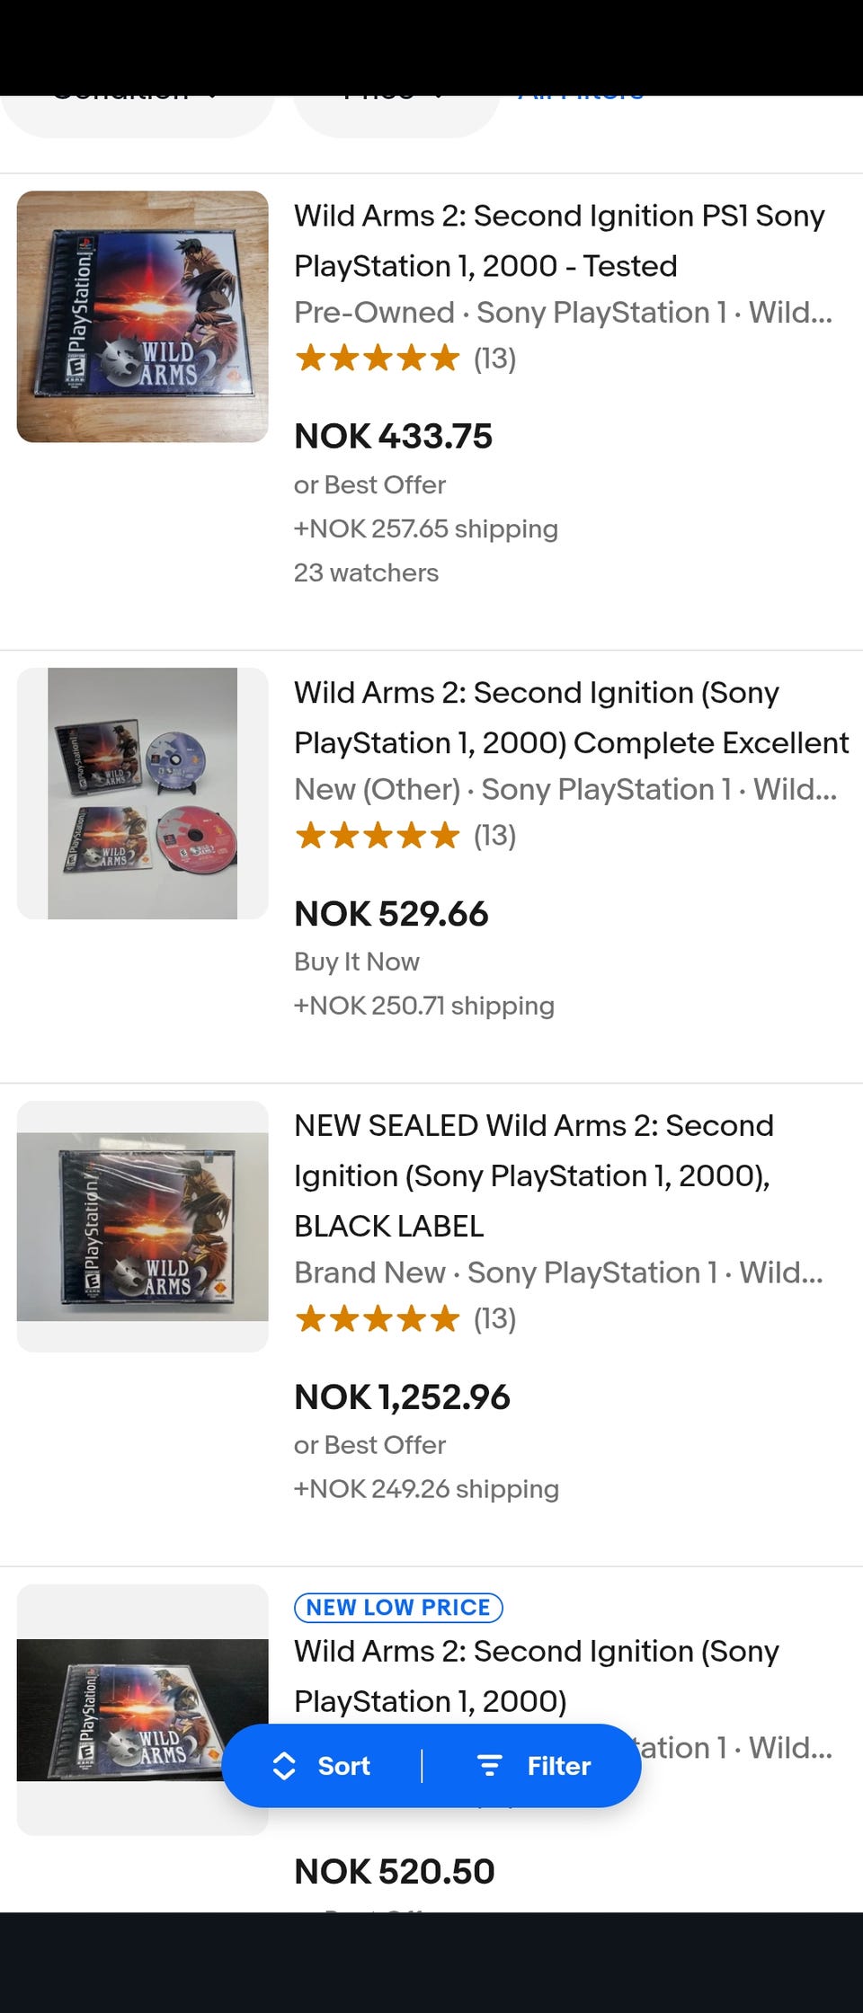863x2013 pixels.
Task: Open thumbnail of the sealed Wild Arms 2 copy
Action: point(143,1227)
